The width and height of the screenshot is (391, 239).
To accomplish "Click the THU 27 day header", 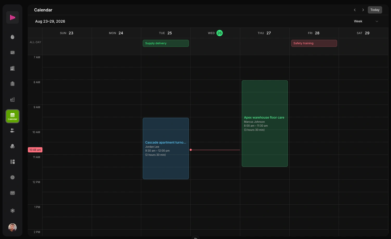I will coord(264,33).
